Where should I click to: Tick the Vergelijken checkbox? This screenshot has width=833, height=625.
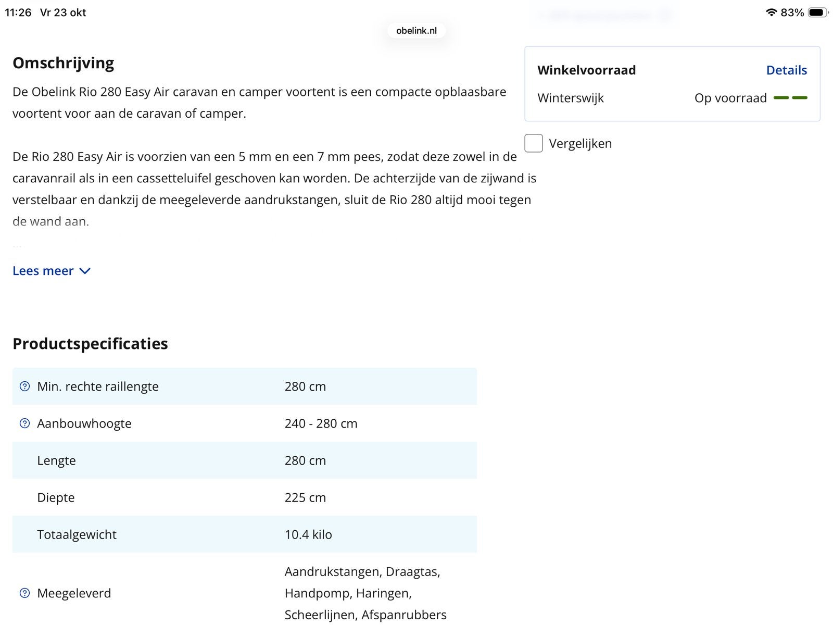tap(534, 143)
